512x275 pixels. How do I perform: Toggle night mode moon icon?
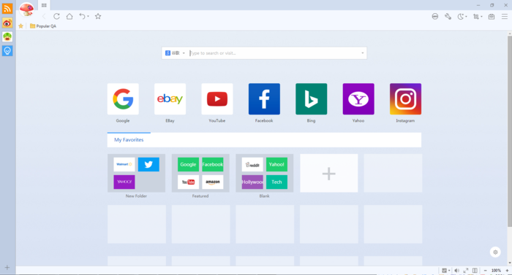(x=460, y=17)
